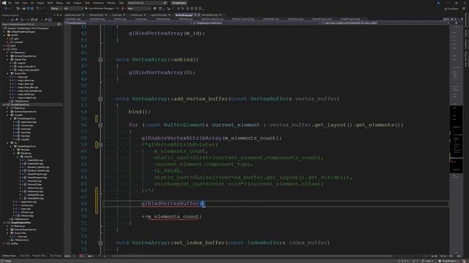Open the Auto dropdown in the toolbar
Image resolution: width=469 pixels, height=263 pixels.
tap(139, 9)
